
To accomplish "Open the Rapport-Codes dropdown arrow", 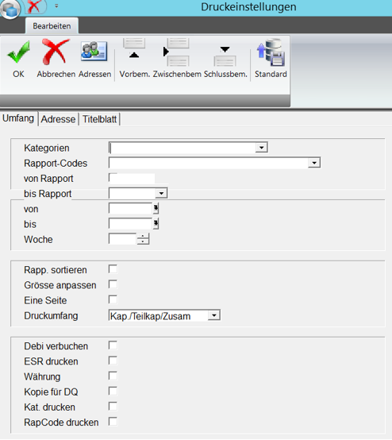I will click(314, 163).
